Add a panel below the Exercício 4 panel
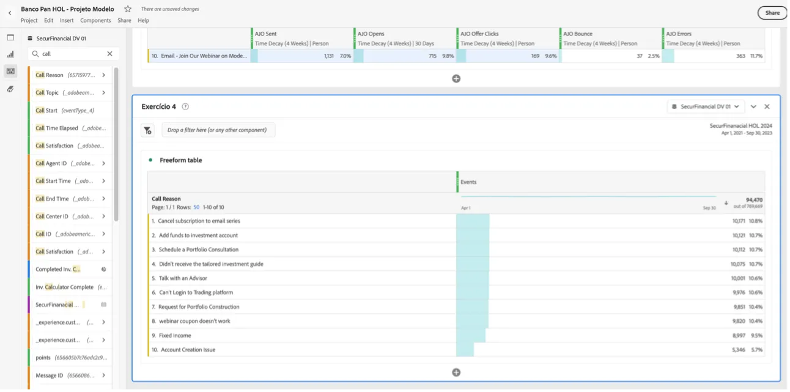Viewport: 790px width, 392px height. point(456,372)
